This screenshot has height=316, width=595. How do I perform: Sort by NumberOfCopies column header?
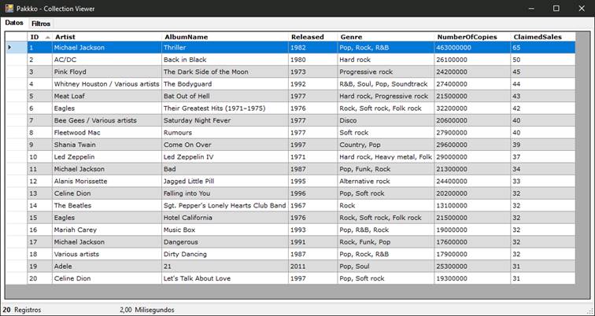coord(472,37)
